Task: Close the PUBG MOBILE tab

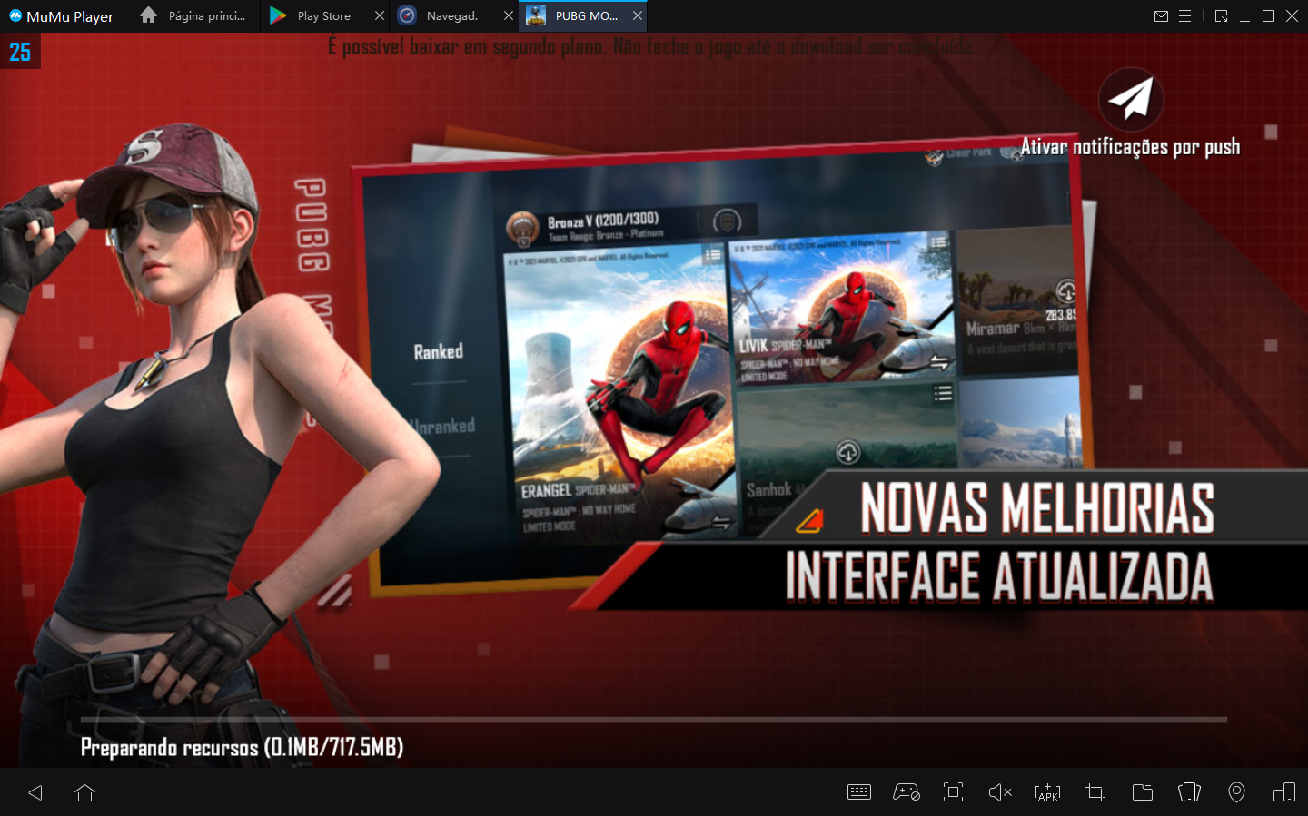Action: click(638, 15)
